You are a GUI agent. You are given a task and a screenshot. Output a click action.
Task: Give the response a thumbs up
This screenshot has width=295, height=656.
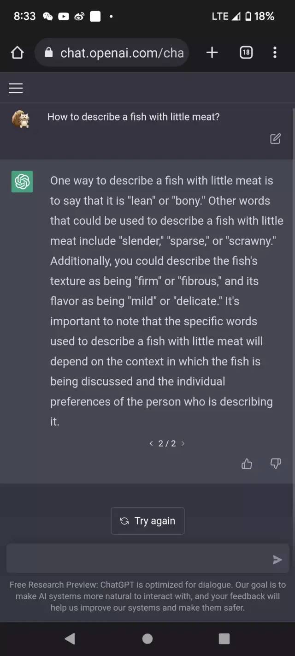(247, 464)
